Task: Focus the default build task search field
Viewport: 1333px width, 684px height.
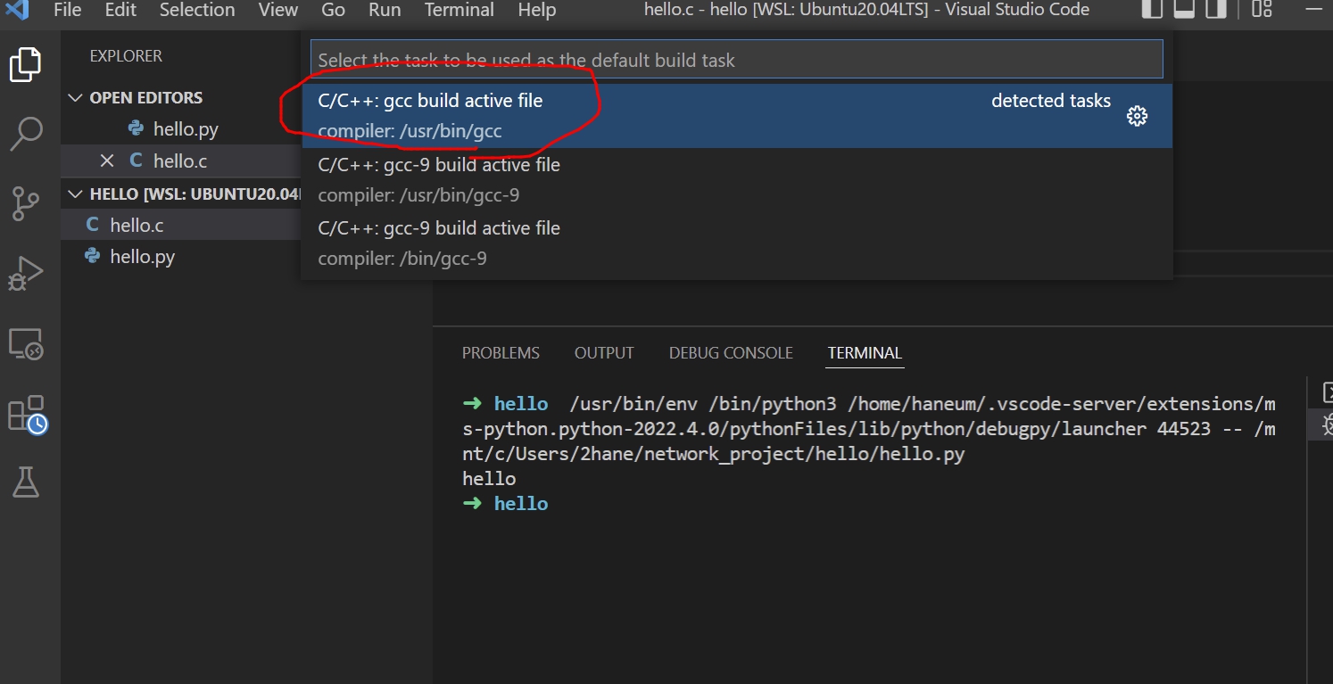Action: click(x=737, y=60)
